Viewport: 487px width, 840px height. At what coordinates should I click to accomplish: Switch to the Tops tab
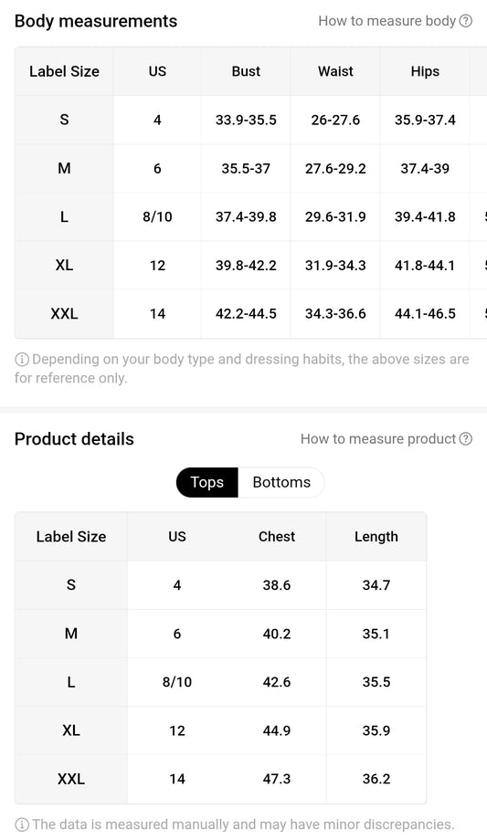[207, 482]
